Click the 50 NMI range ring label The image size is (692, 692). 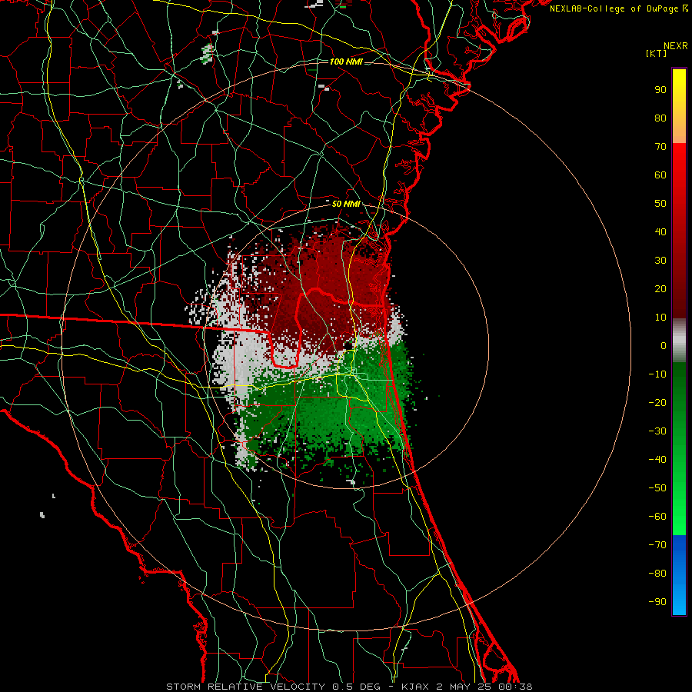tap(346, 204)
